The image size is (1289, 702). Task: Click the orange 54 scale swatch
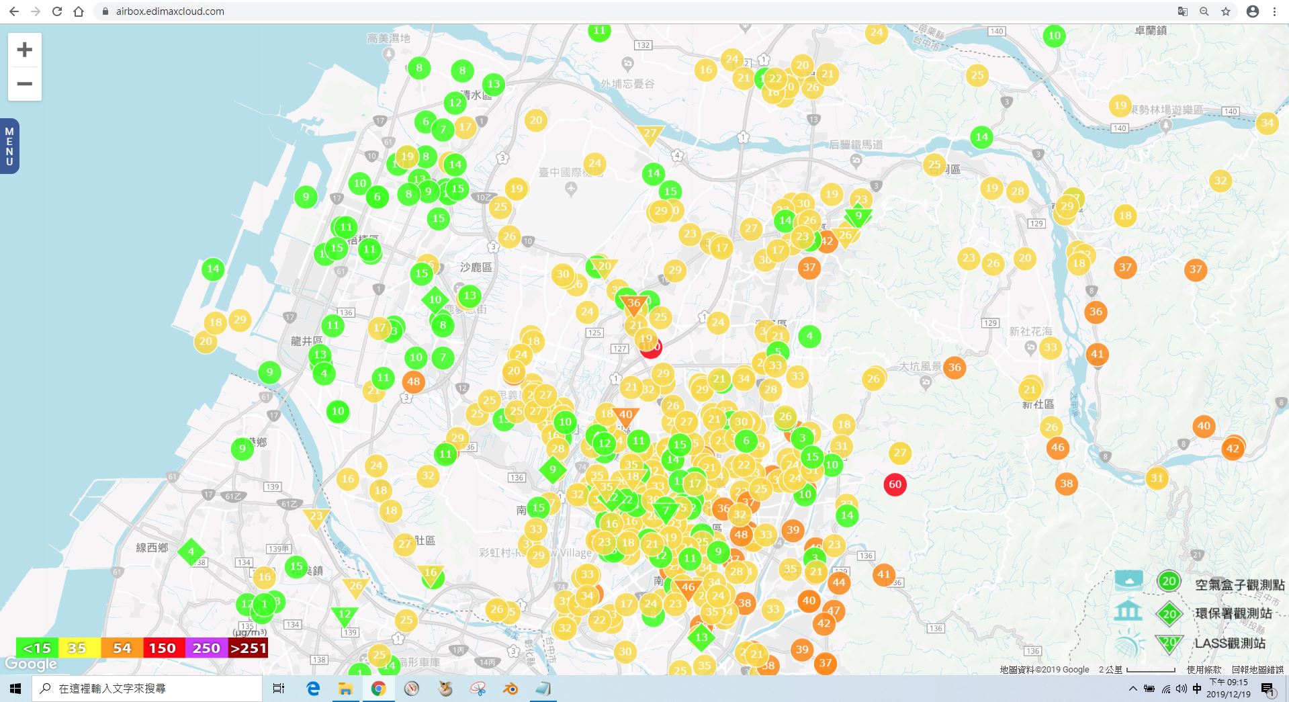122,648
